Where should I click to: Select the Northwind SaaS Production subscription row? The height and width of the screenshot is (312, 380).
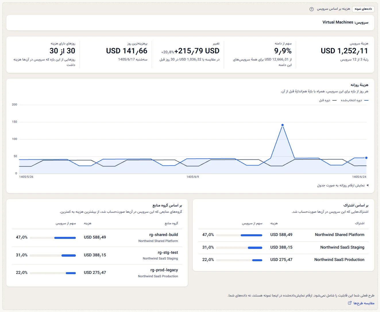coord(283,260)
